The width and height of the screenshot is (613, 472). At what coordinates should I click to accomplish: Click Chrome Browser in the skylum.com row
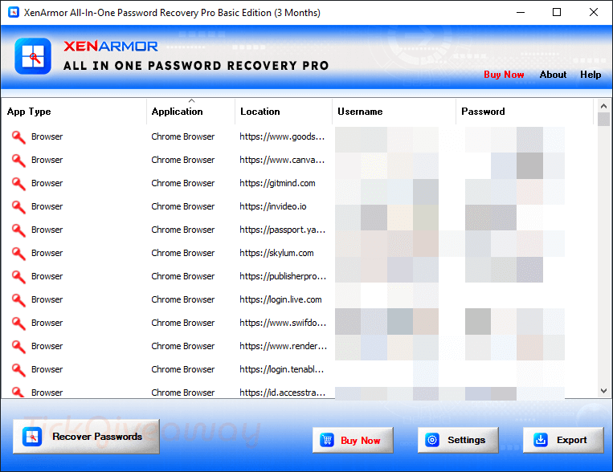(x=182, y=253)
